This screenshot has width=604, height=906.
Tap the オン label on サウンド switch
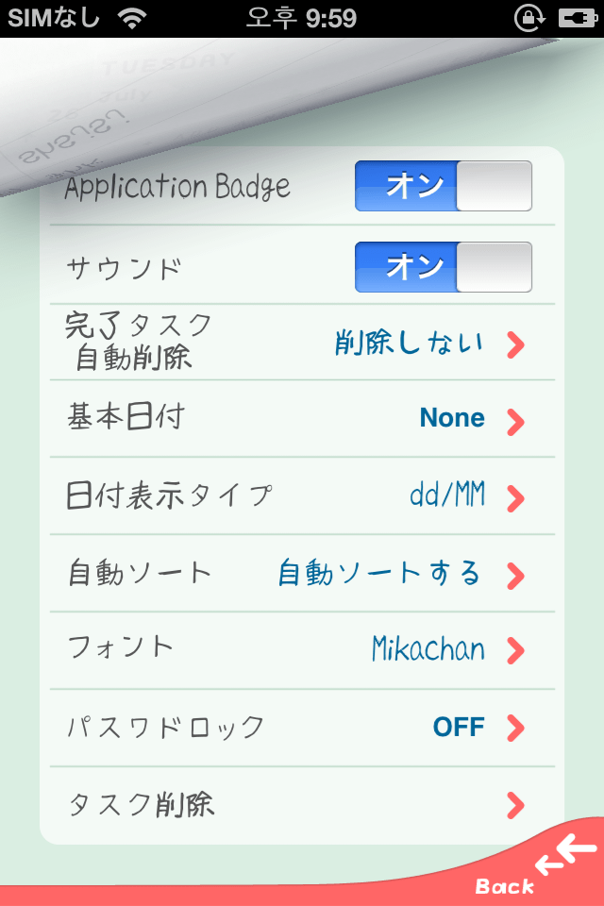414,266
